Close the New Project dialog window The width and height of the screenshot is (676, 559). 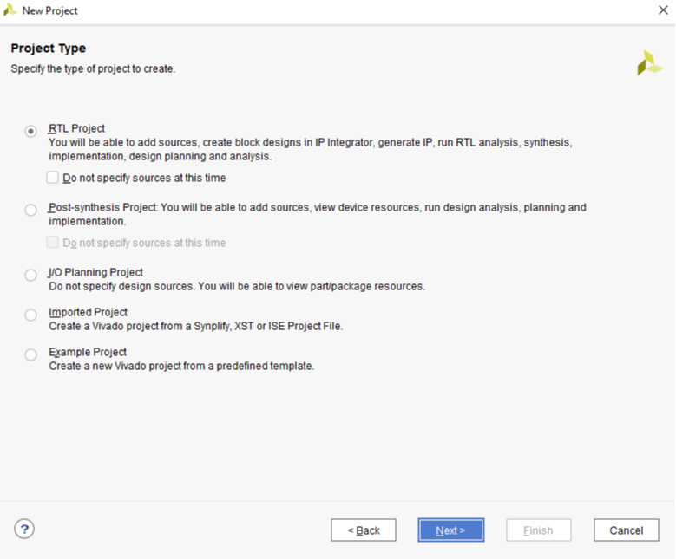pyautogui.click(x=663, y=10)
